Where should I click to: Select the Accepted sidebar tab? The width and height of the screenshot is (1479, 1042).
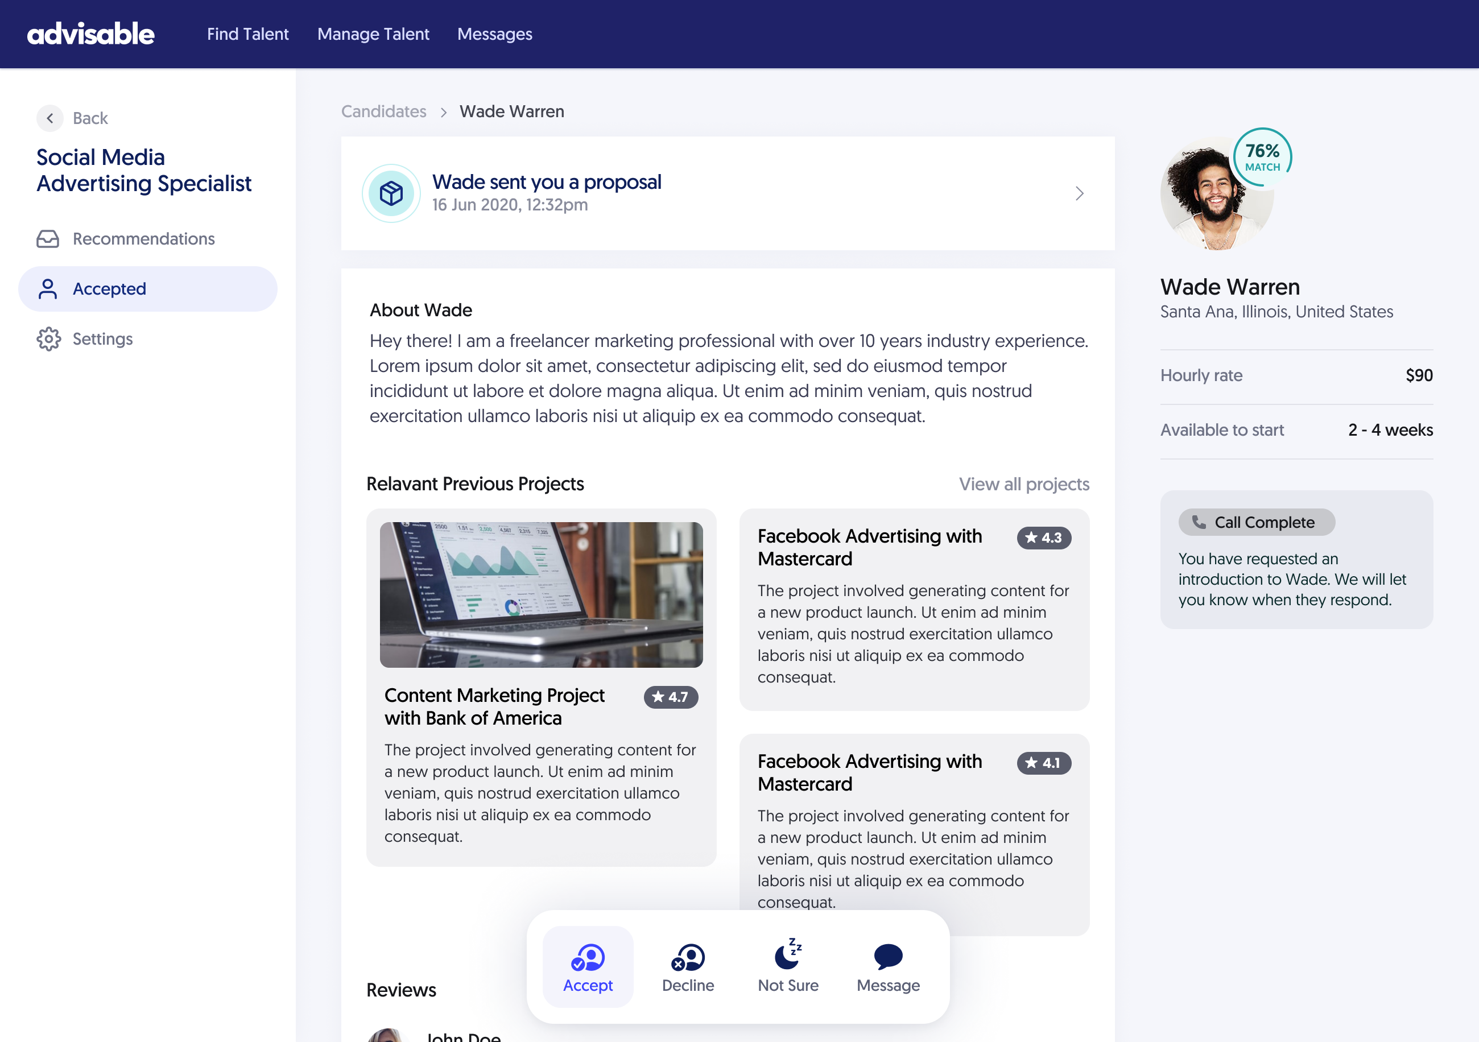click(x=147, y=289)
